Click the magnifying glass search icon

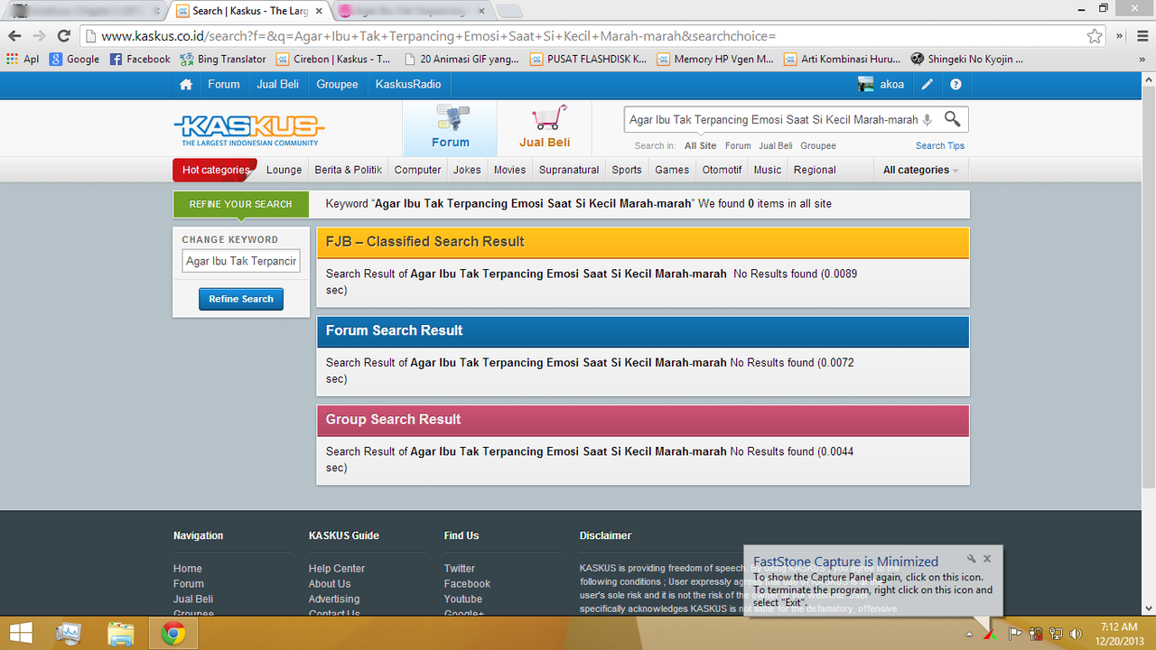click(952, 119)
